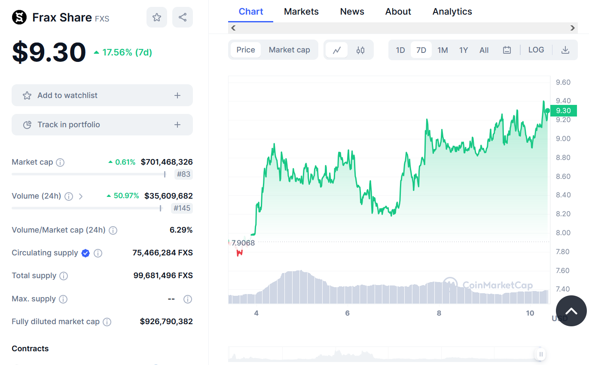Image resolution: width=589 pixels, height=365 pixels.
Task: Select 7D time range
Action: (421, 50)
